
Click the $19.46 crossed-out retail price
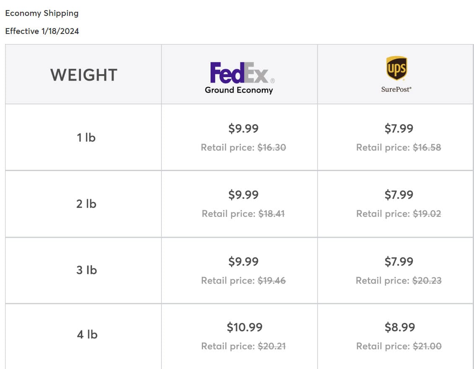tap(271, 281)
